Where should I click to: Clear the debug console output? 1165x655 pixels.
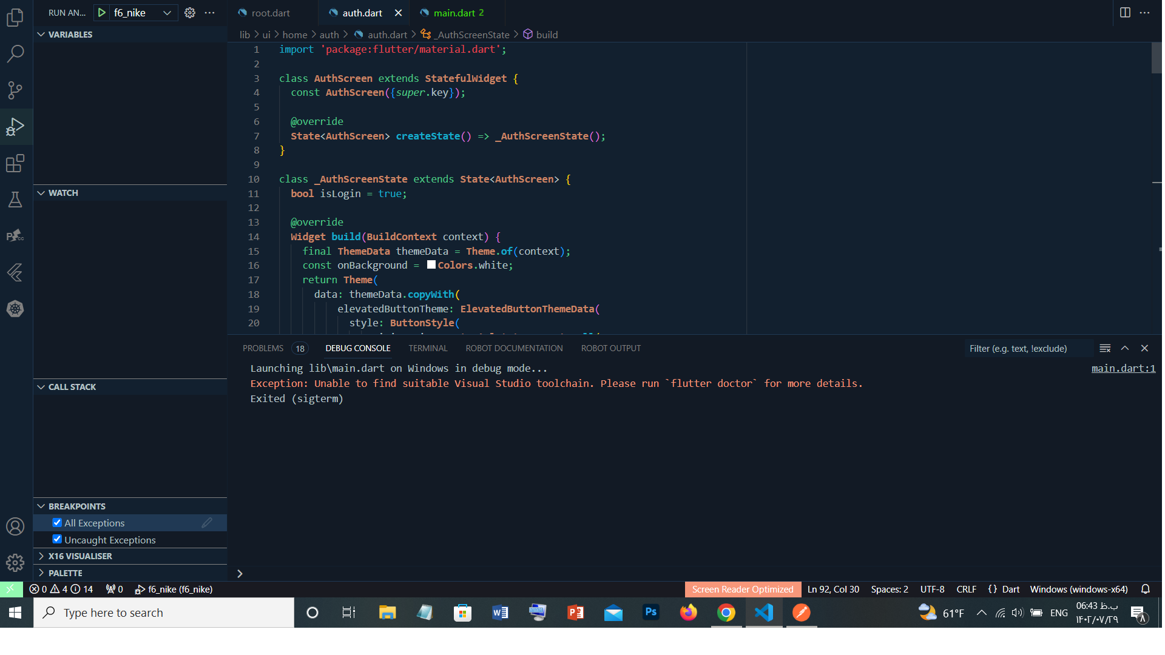(1105, 348)
